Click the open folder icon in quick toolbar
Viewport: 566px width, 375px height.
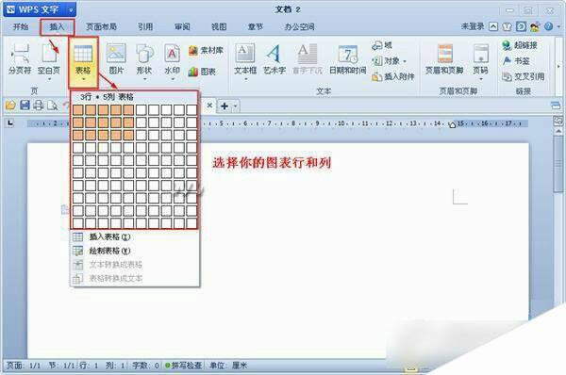tap(10, 106)
